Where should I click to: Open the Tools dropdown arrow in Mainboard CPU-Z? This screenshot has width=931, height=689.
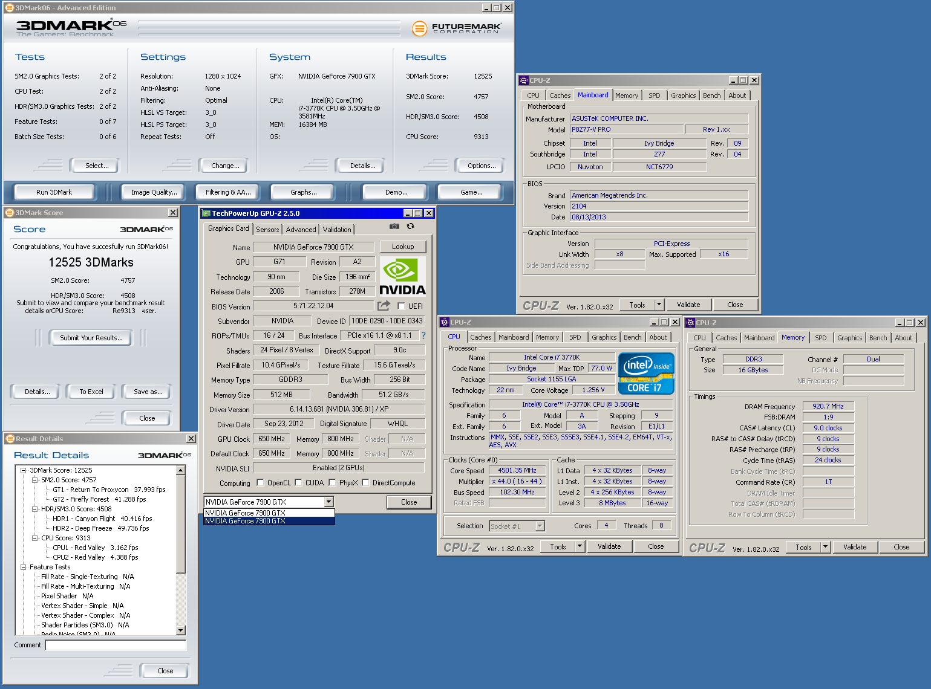(x=659, y=305)
